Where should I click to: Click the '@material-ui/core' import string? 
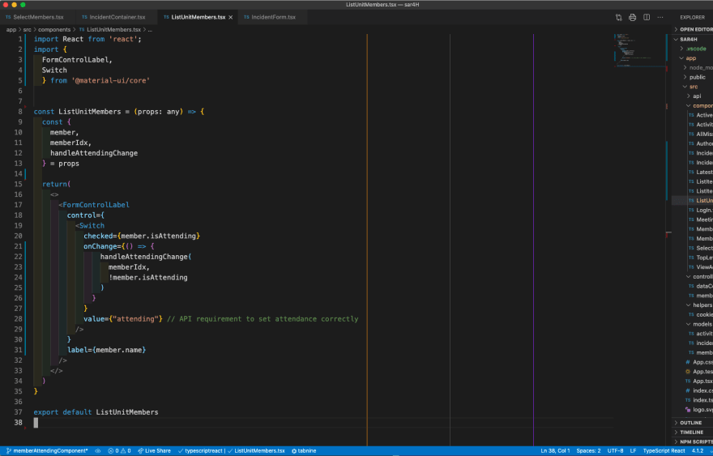[x=110, y=80]
